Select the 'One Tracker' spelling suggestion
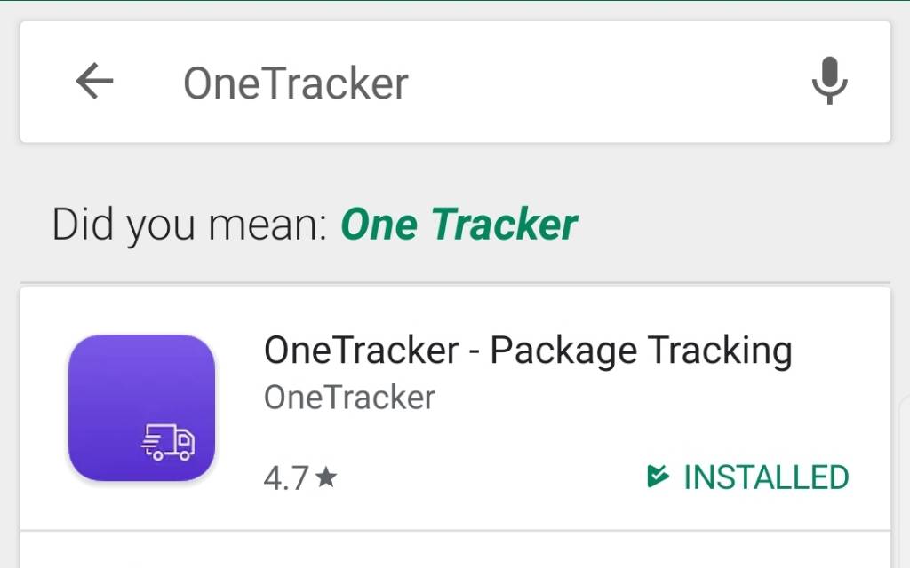This screenshot has width=910, height=568. click(x=459, y=225)
